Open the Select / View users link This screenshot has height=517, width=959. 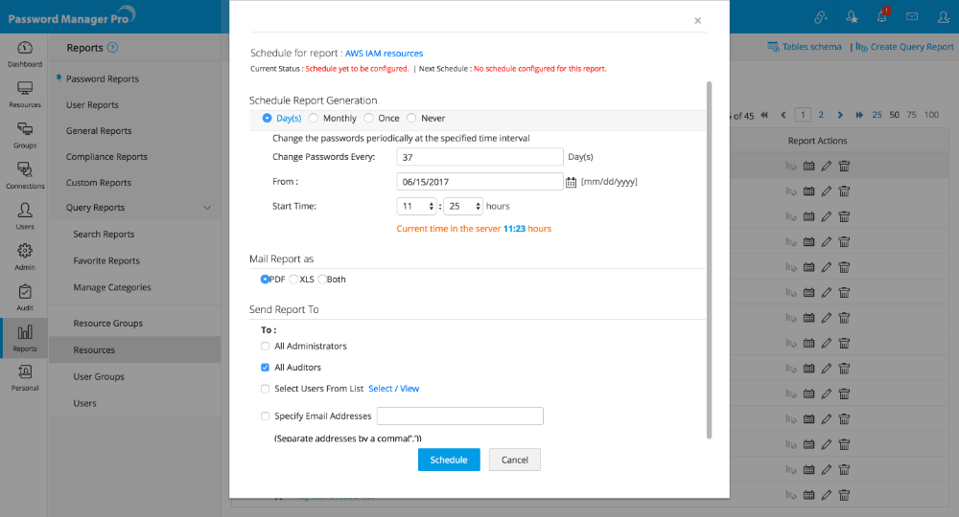[394, 389]
